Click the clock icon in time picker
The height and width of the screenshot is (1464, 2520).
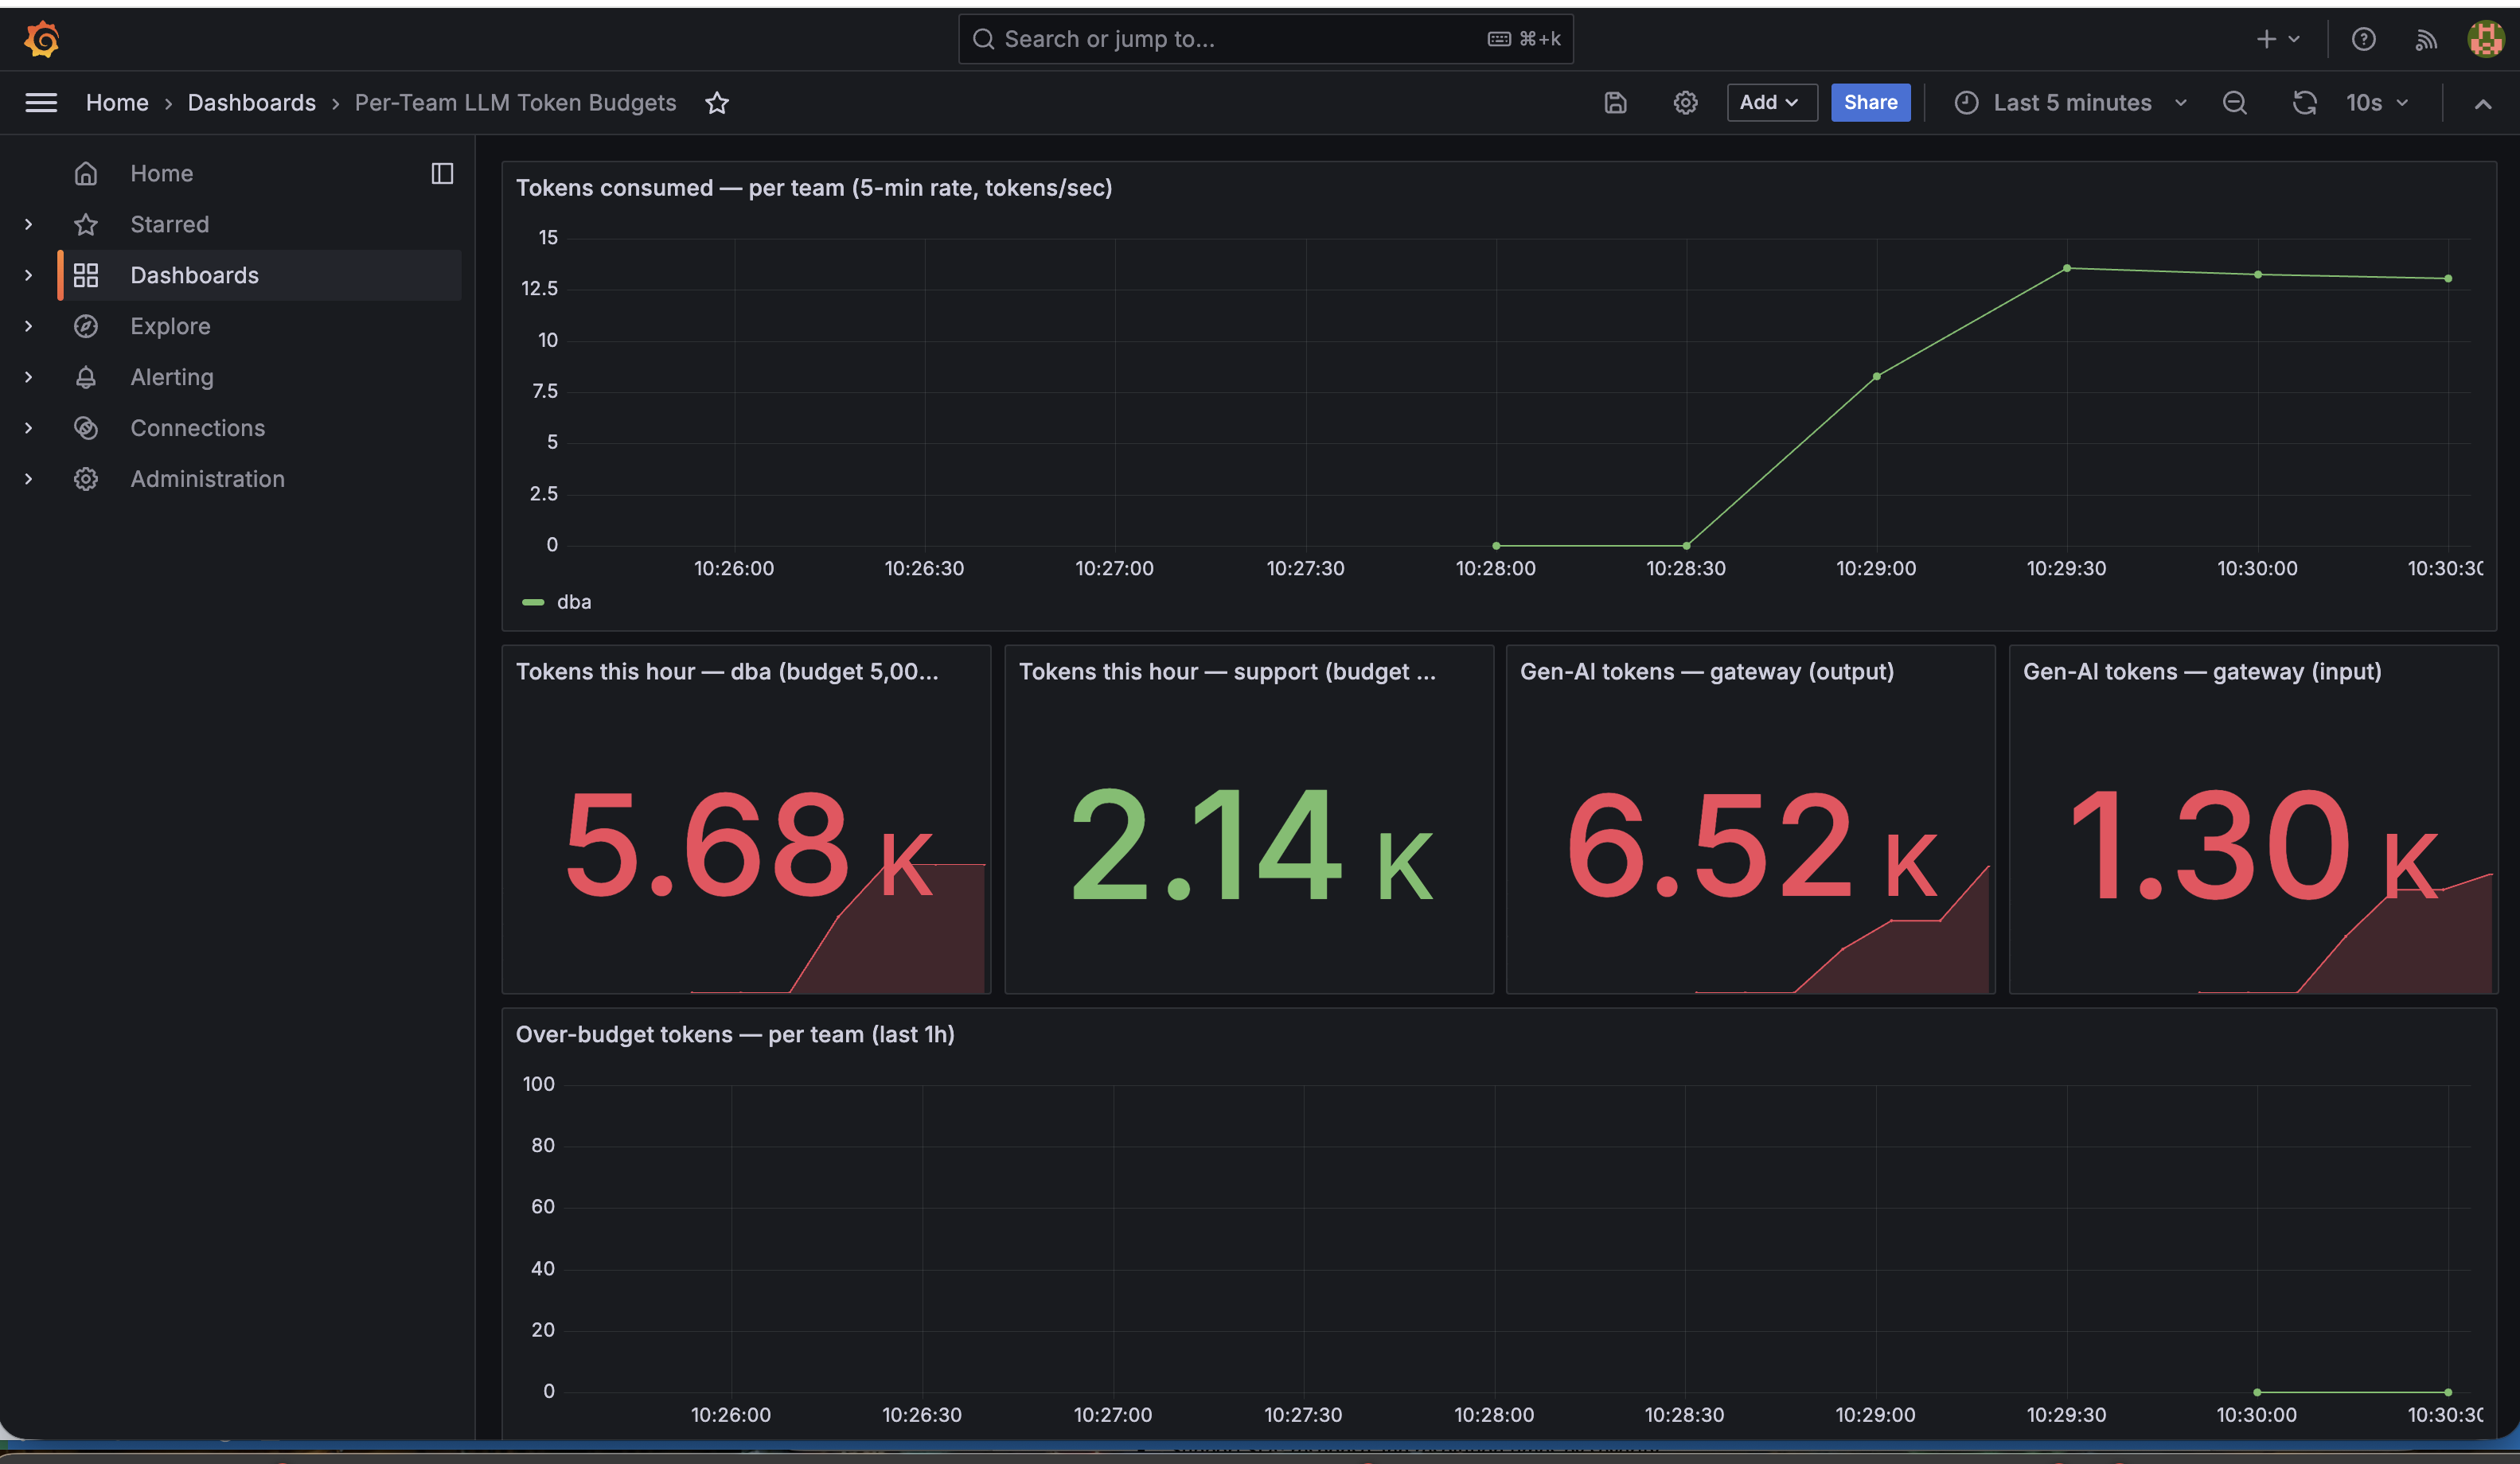(1966, 102)
